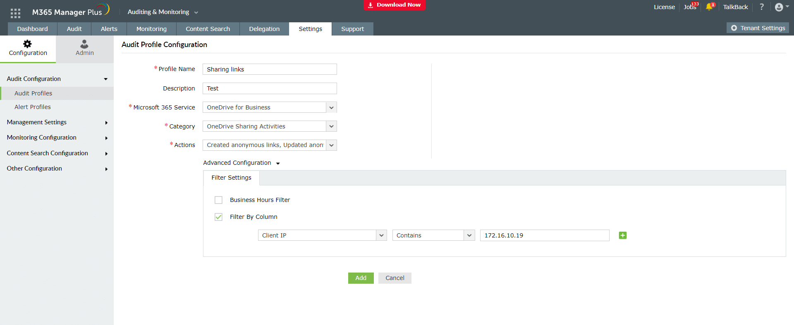Open the apps grid launcher icon
794x325 pixels.
(15, 13)
